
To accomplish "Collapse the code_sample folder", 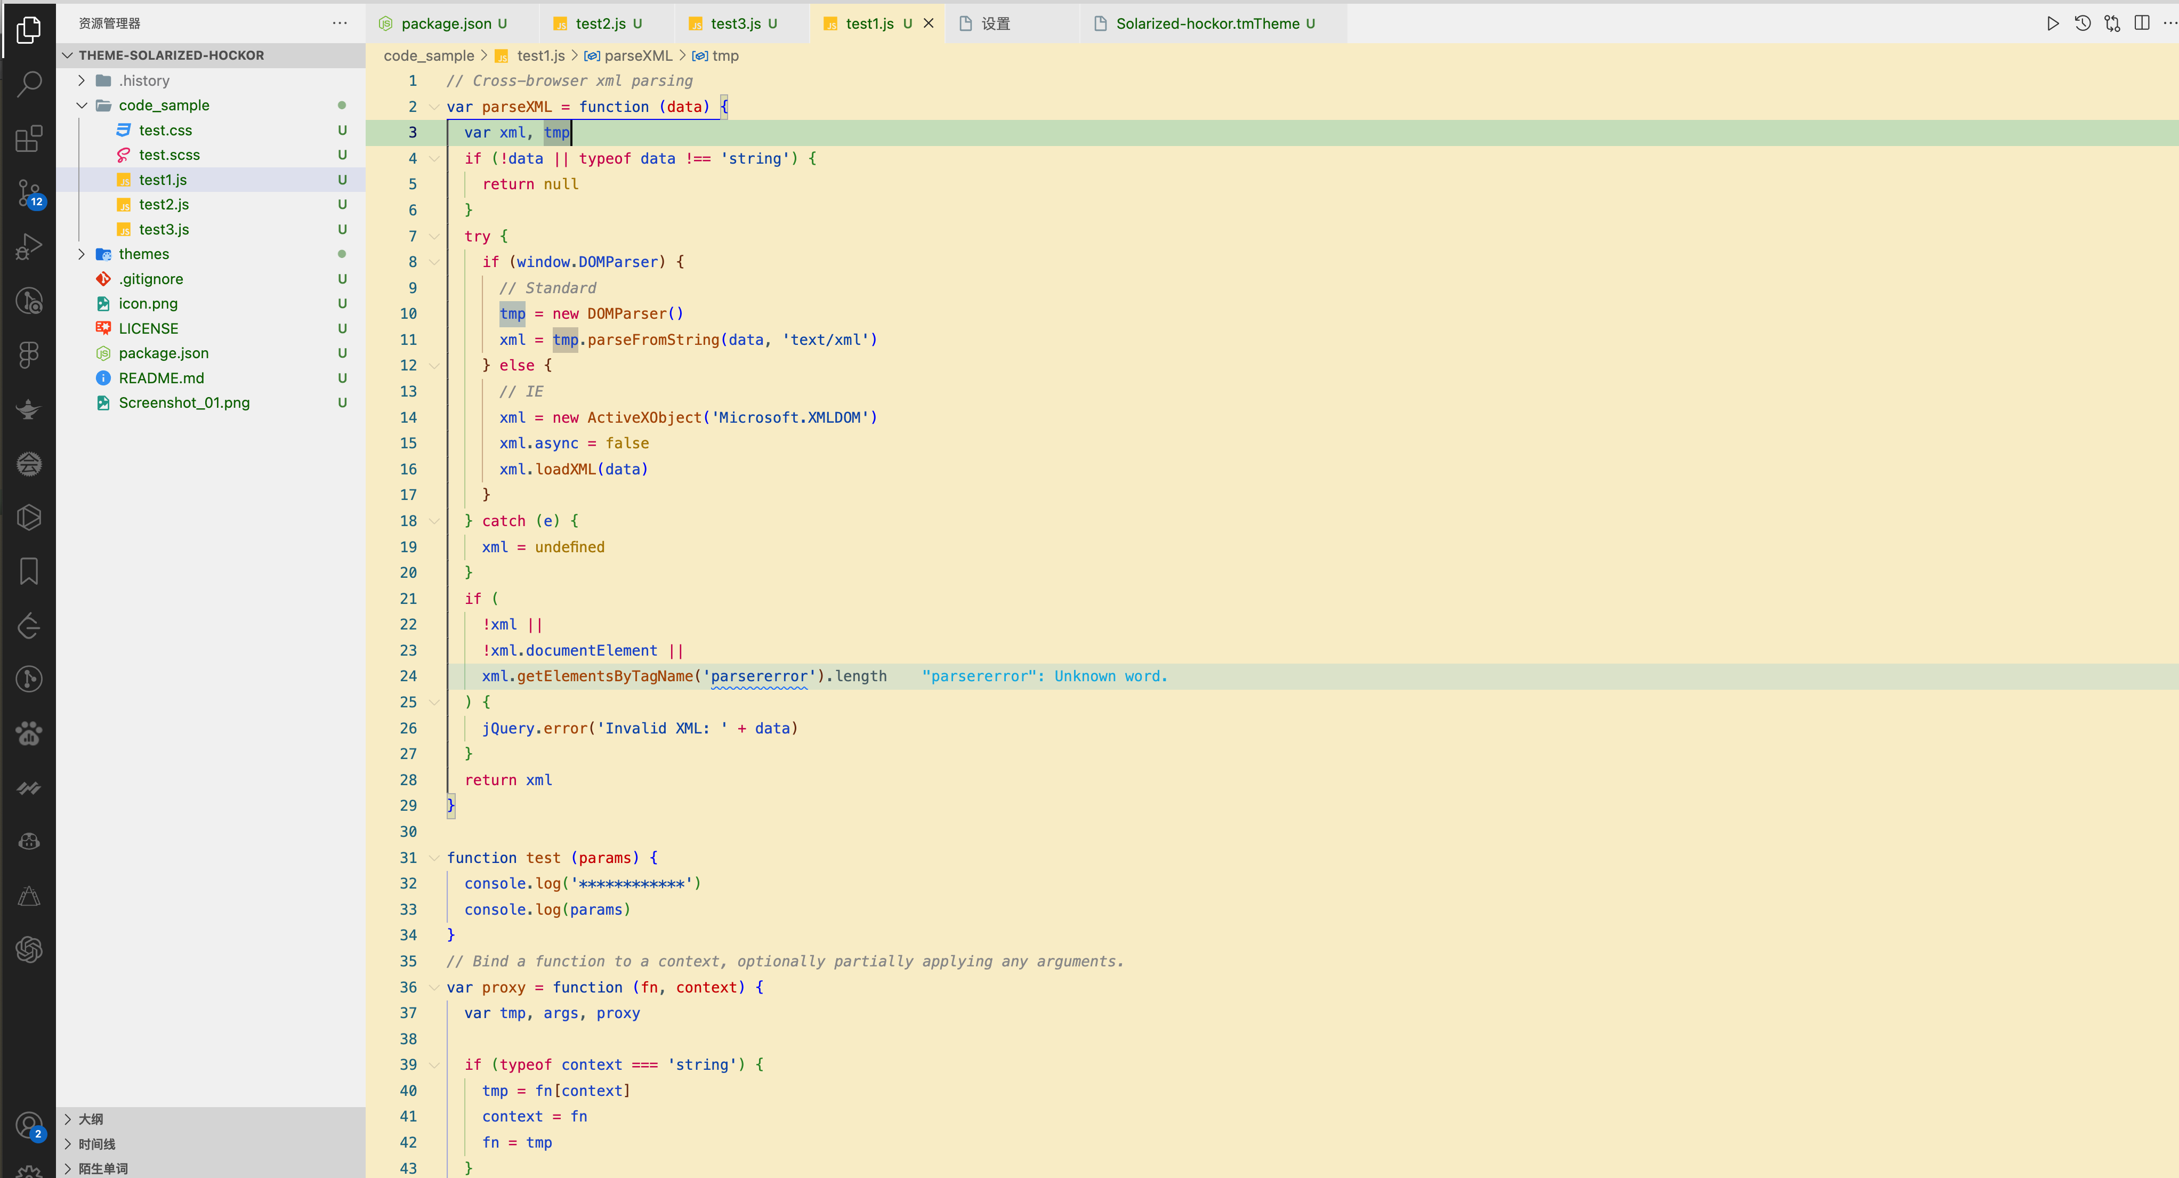I will click(82, 106).
